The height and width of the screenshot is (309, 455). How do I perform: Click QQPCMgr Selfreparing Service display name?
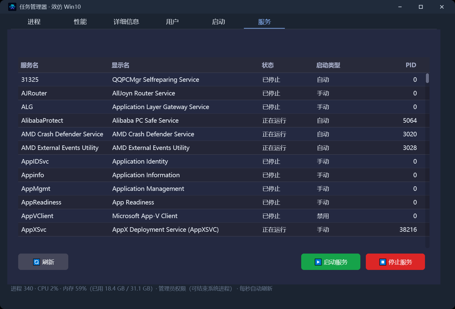click(x=156, y=80)
